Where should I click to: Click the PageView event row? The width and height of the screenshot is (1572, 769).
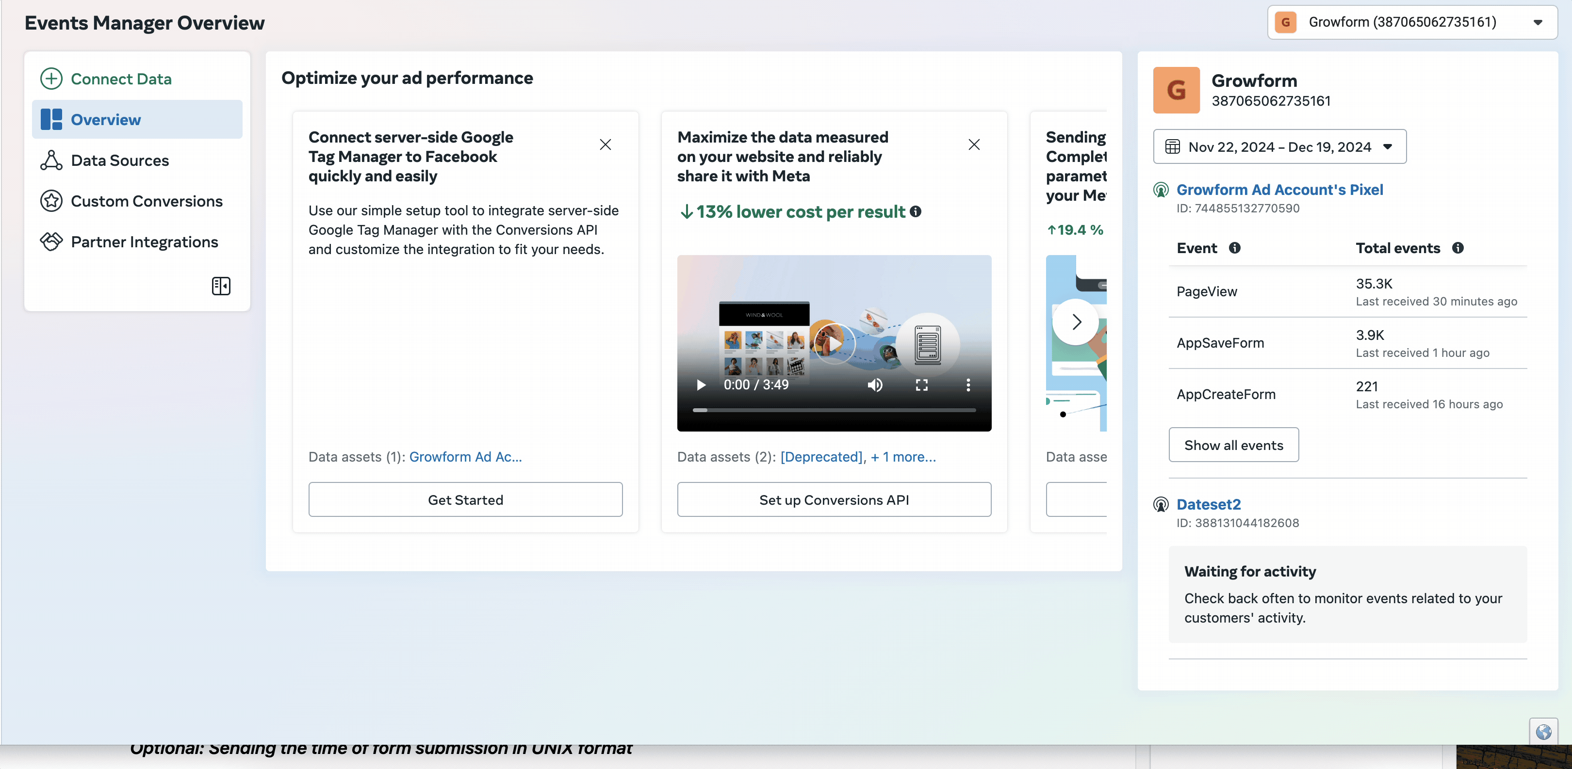coord(1347,291)
